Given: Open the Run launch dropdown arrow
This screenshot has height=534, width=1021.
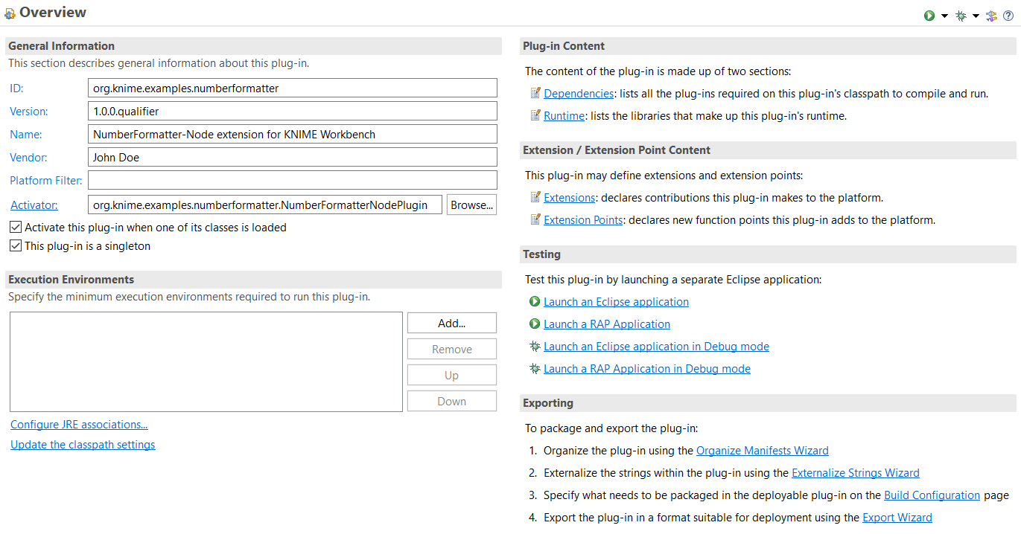Looking at the screenshot, I should click(x=944, y=16).
